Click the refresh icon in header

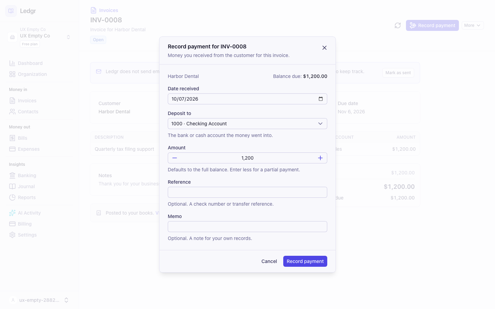point(398,25)
